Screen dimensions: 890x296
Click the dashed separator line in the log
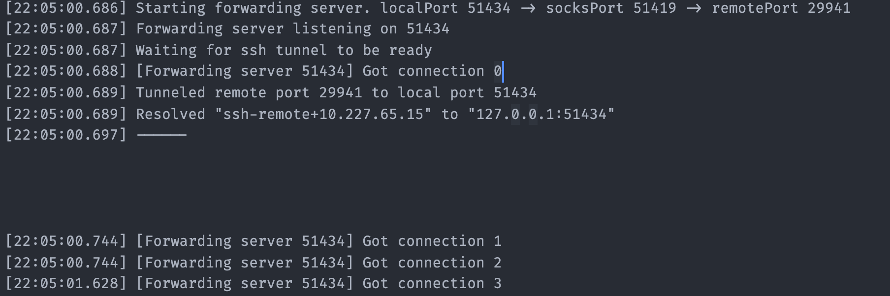click(x=161, y=135)
